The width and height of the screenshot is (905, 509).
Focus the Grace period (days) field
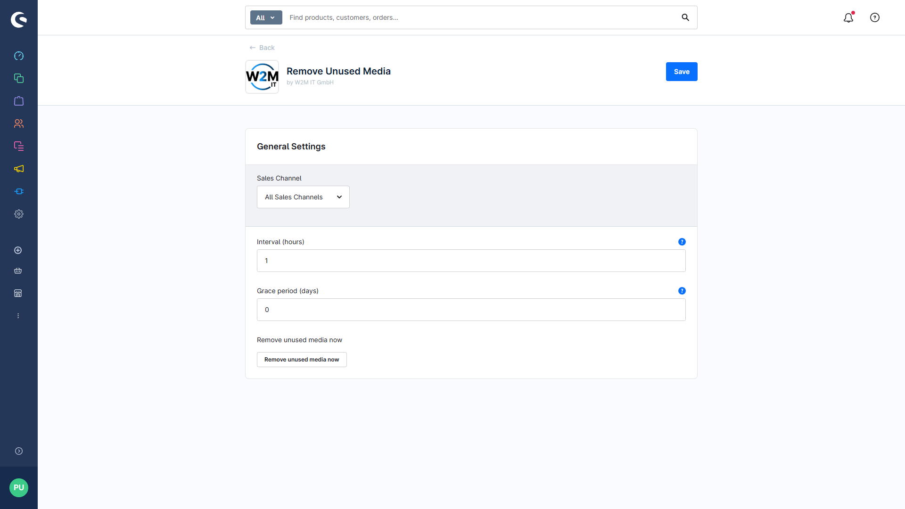[471, 310]
